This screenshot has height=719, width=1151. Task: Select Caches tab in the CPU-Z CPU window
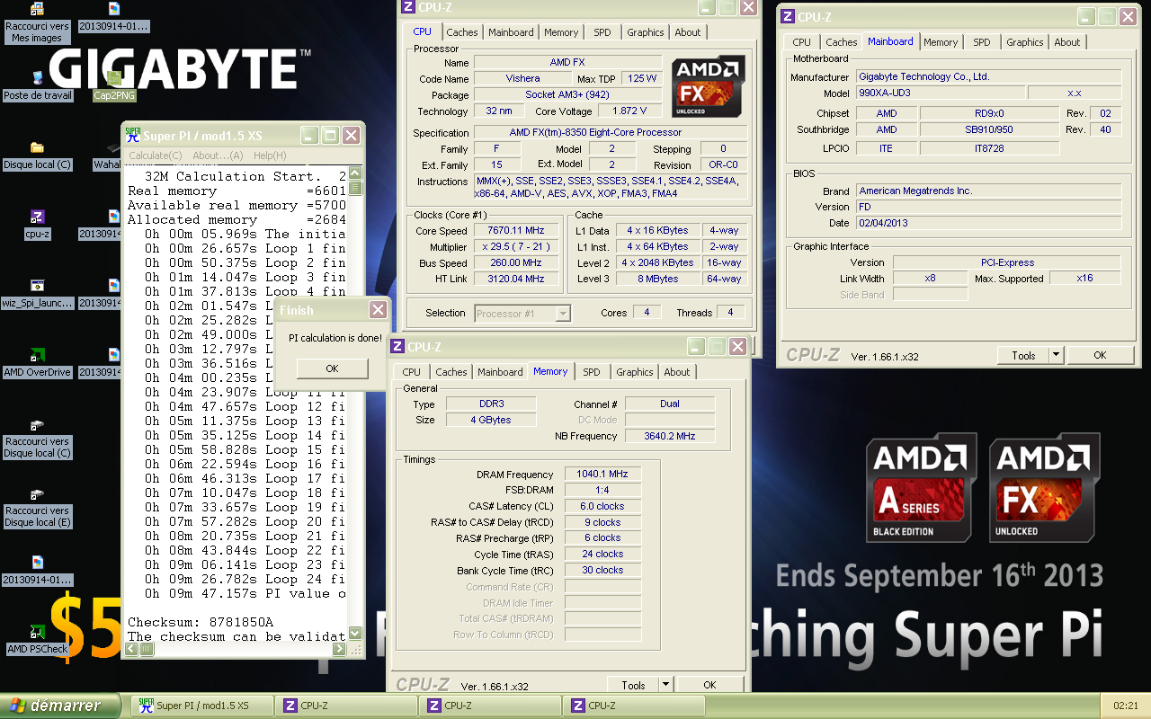click(x=461, y=32)
